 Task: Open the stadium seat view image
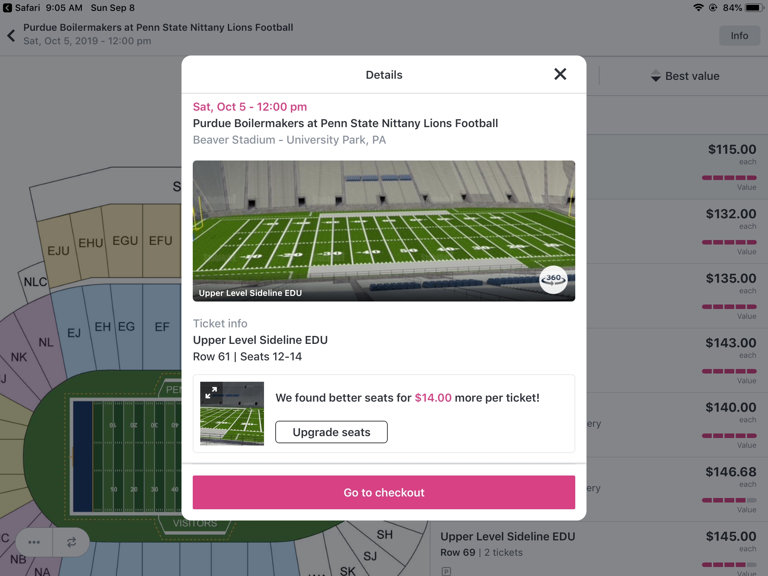point(384,231)
